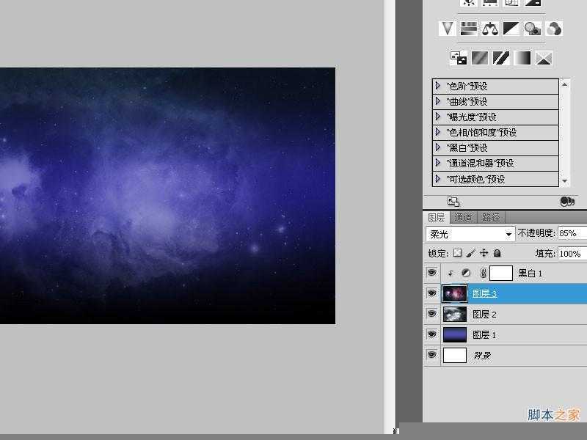Expand the "色相/饱和度" presets group

click(x=437, y=132)
